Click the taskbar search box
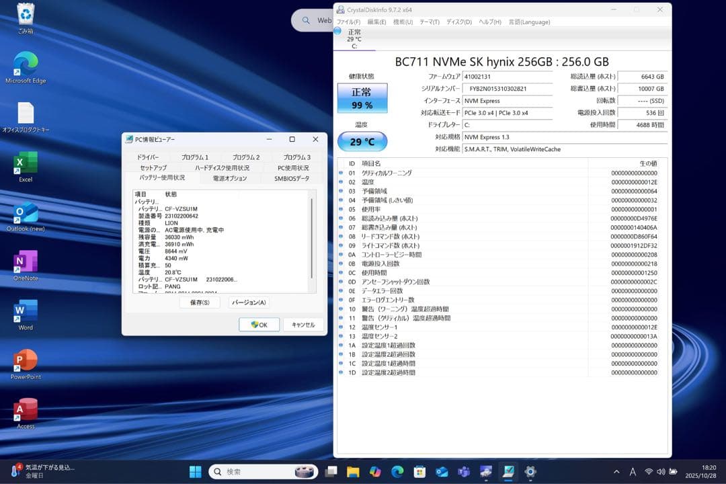The height and width of the screenshot is (484, 726). 262,471
